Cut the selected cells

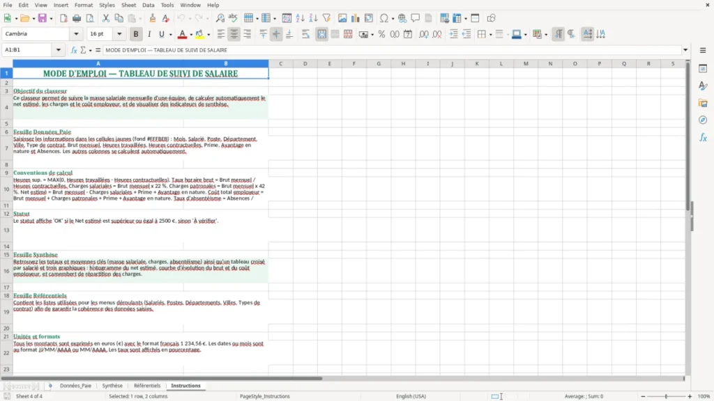point(106,18)
